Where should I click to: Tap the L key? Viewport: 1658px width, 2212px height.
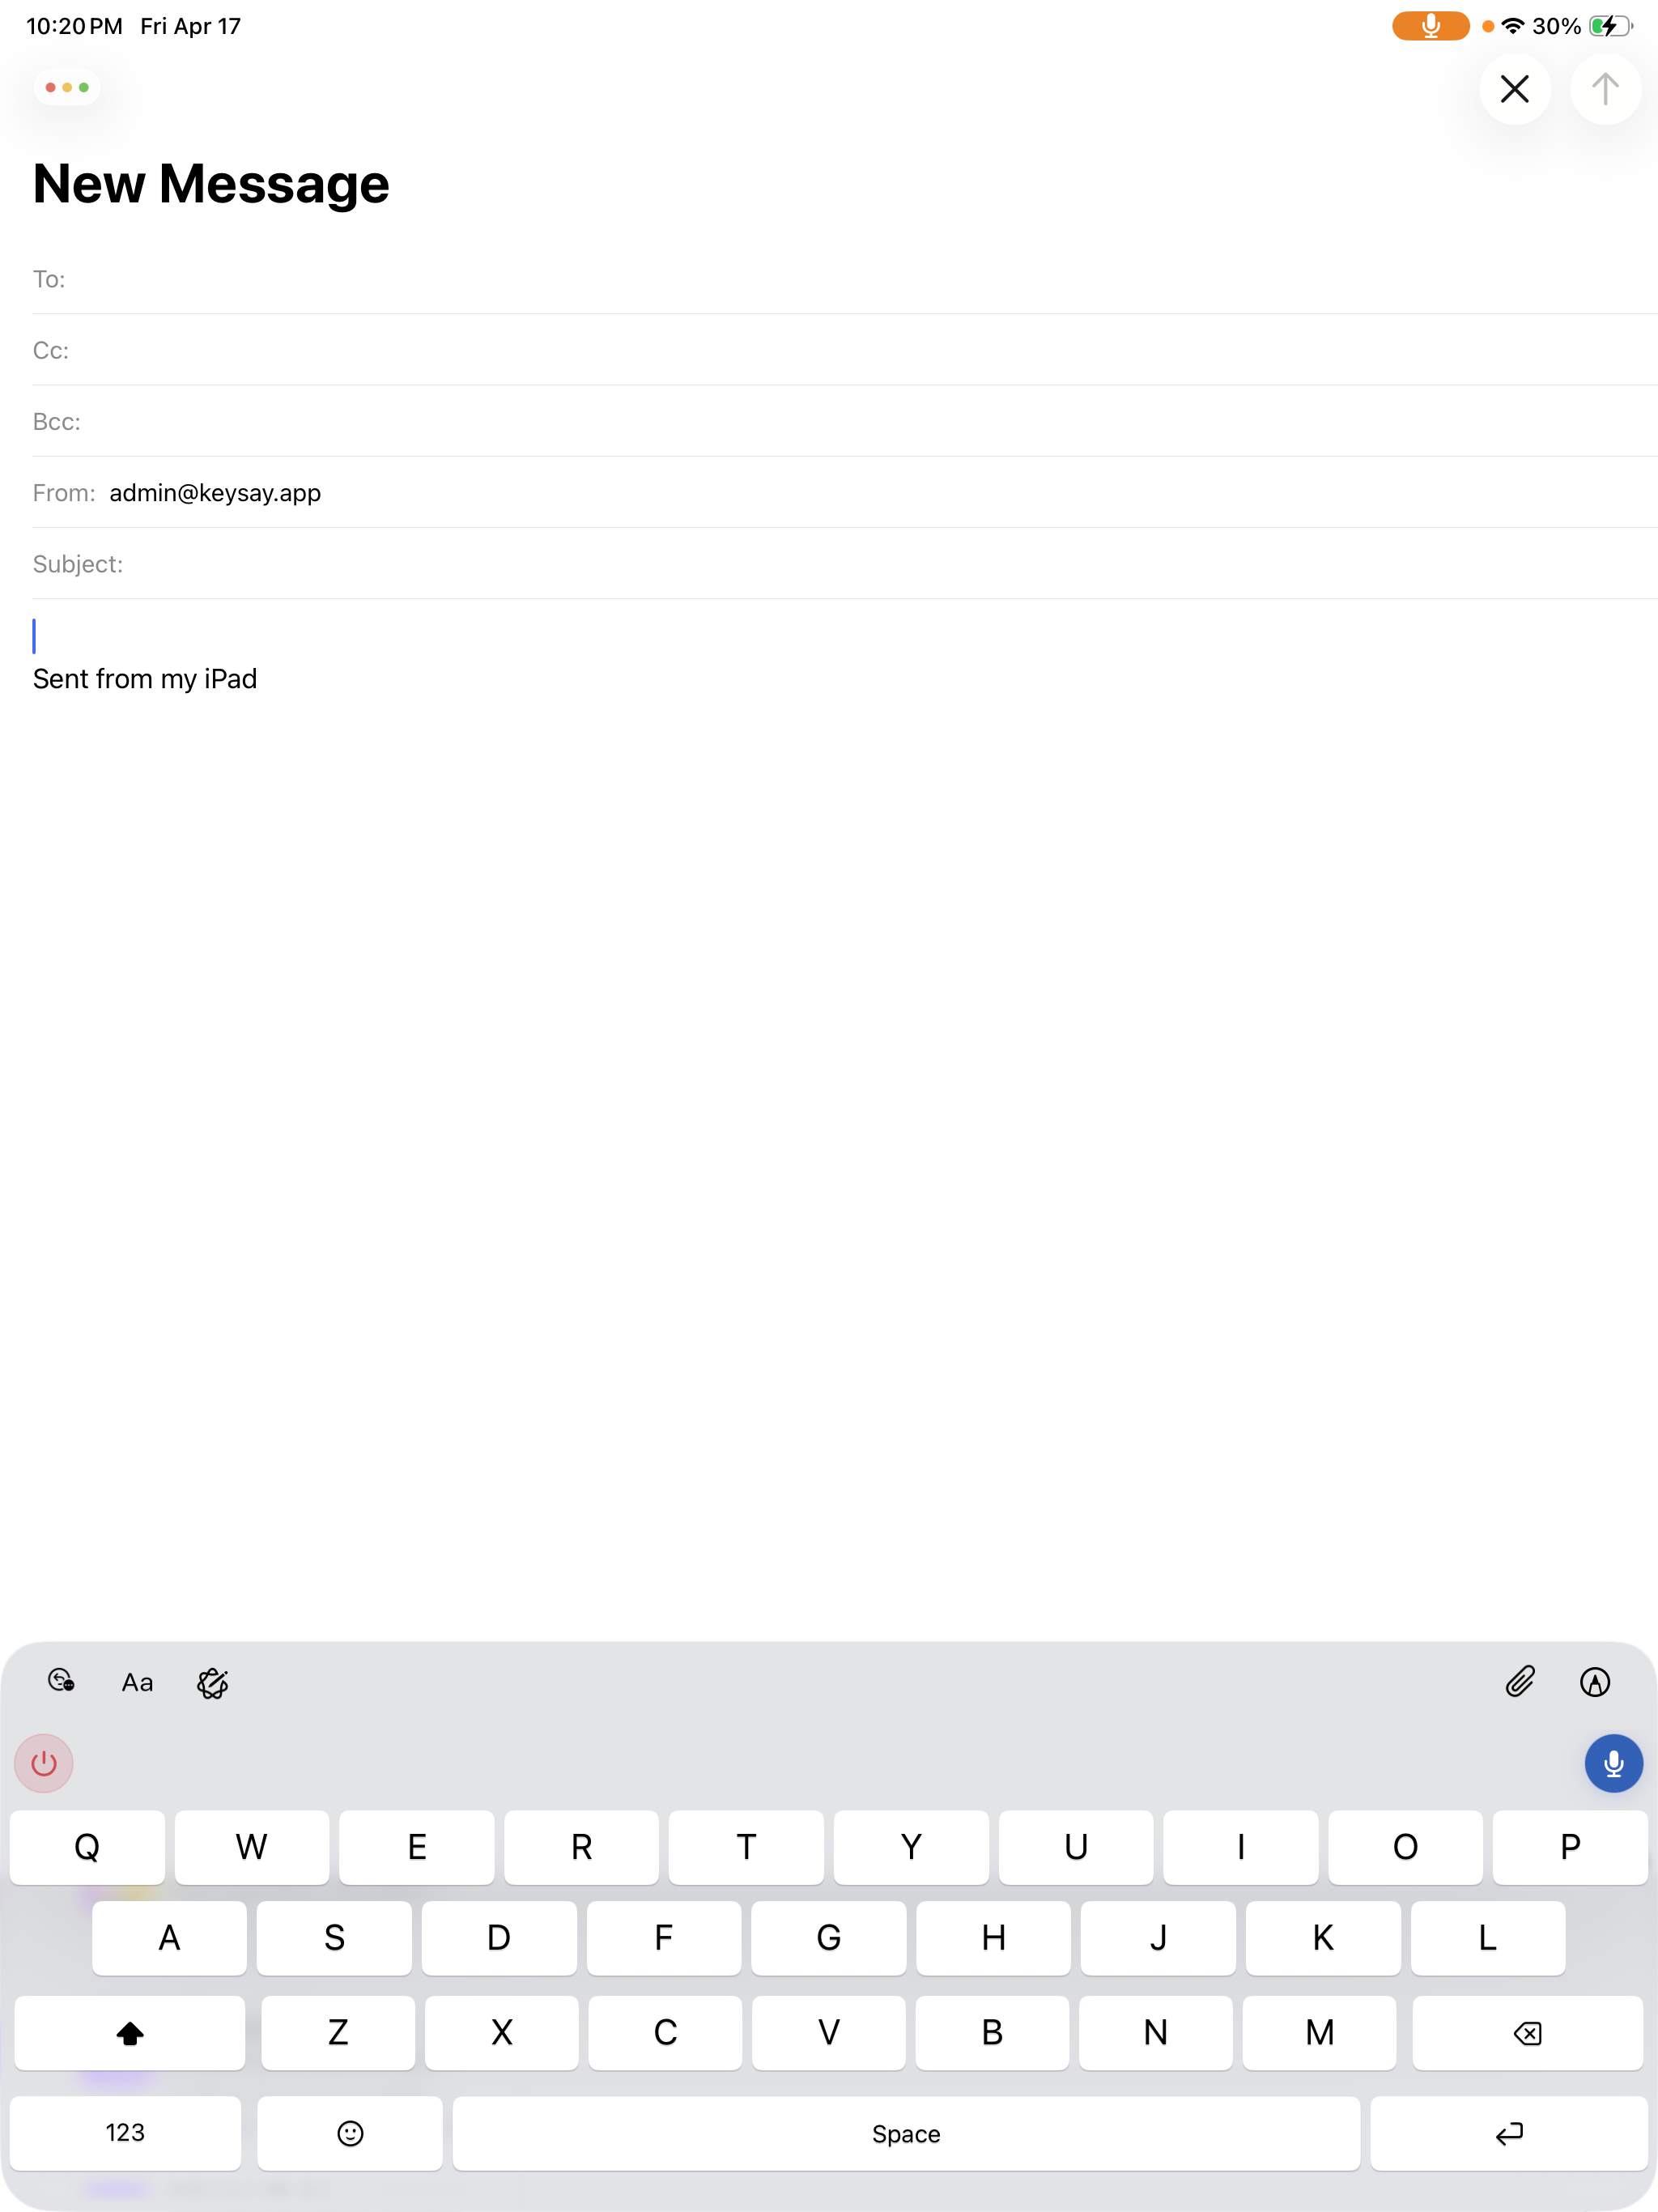point(1488,1938)
